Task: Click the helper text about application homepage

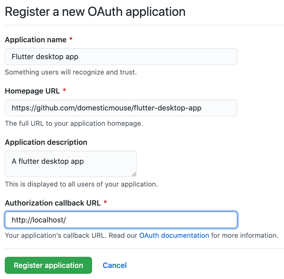Action: [x=74, y=123]
